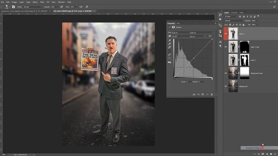Viewport: 278px width, 156px height.
Task: Click the white point slider under curve
Action: [212, 78]
